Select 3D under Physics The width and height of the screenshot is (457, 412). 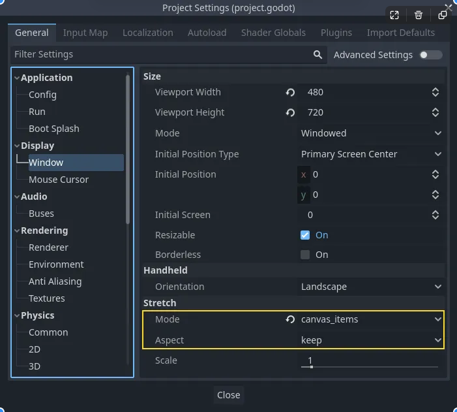point(35,366)
